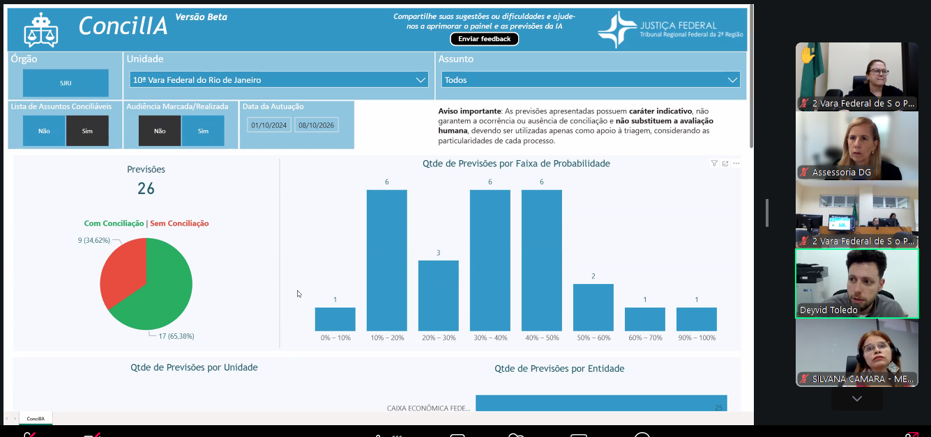Show more participants with the down chevron
931x437 pixels.
click(x=857, y=399)
